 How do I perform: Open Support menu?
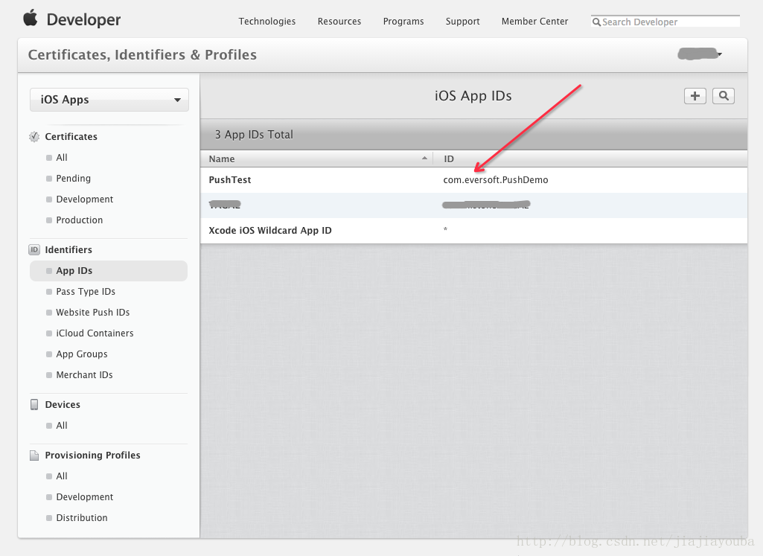(463, 22)
